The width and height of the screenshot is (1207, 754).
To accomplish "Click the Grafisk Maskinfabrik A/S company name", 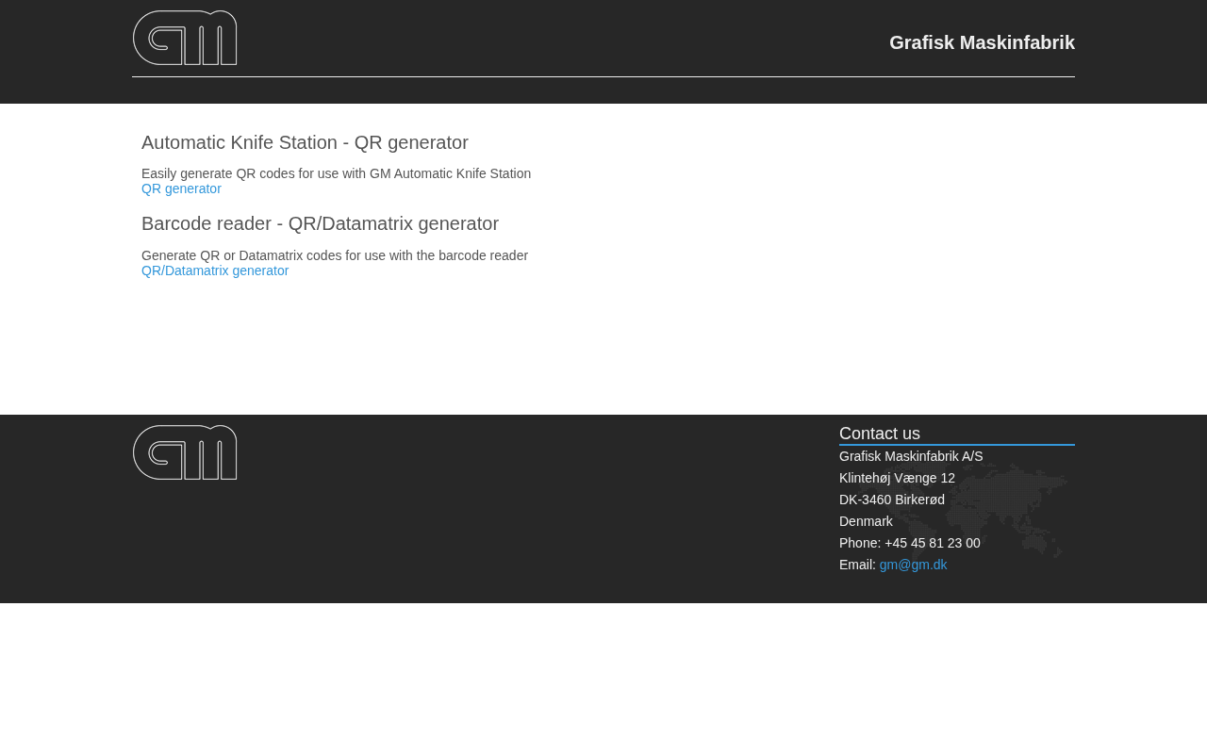I will pos(911,456).
